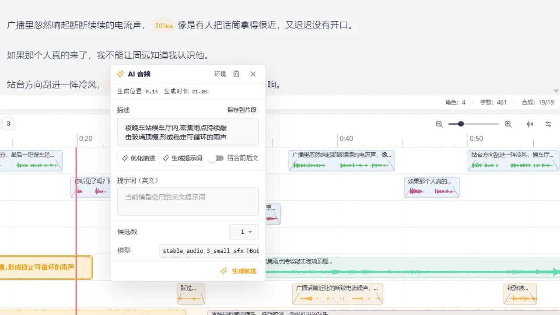
Task: Select the 纸张被 sound effect clip
Action: click(x=520, y=294)
